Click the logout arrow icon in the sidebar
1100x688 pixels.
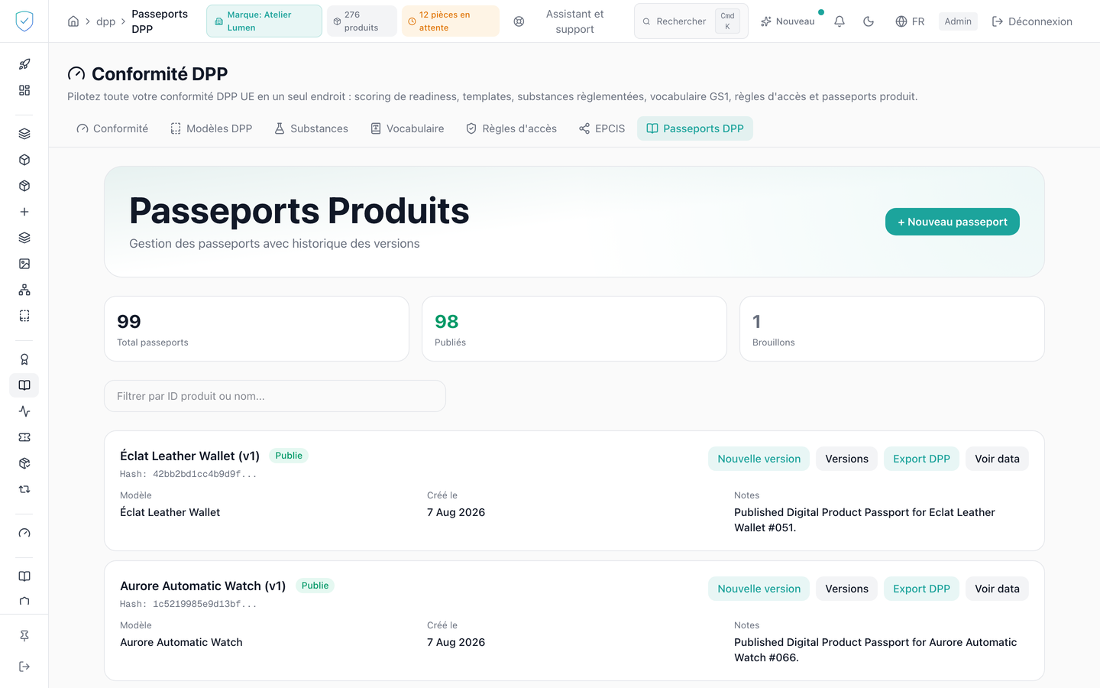(24, 667)
